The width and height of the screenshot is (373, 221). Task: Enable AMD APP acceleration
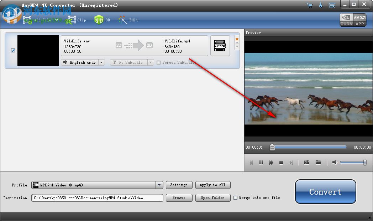(x=359, y=20)
